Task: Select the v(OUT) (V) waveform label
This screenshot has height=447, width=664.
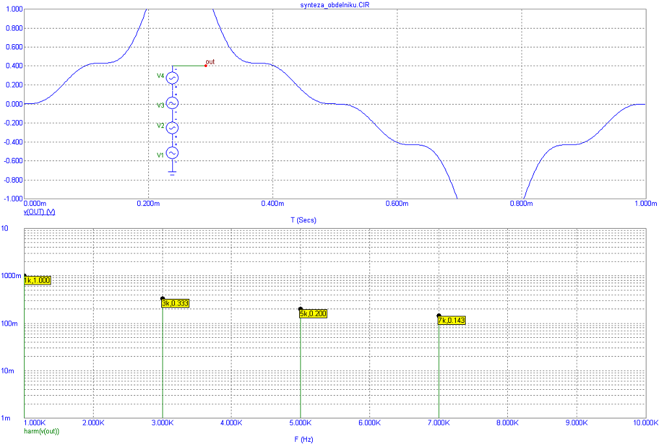Action: pos(40,212)
